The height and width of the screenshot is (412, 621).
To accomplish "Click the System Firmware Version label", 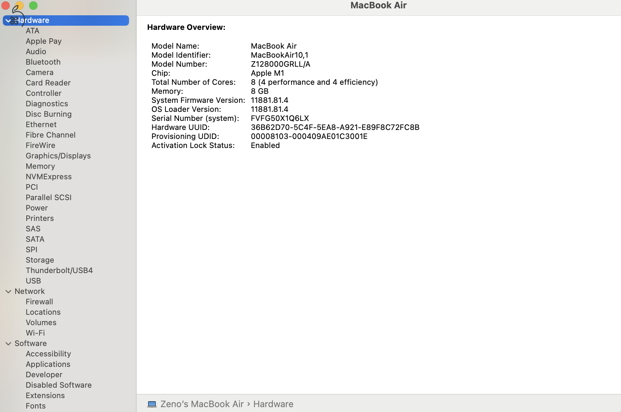I will coord(198,100).
